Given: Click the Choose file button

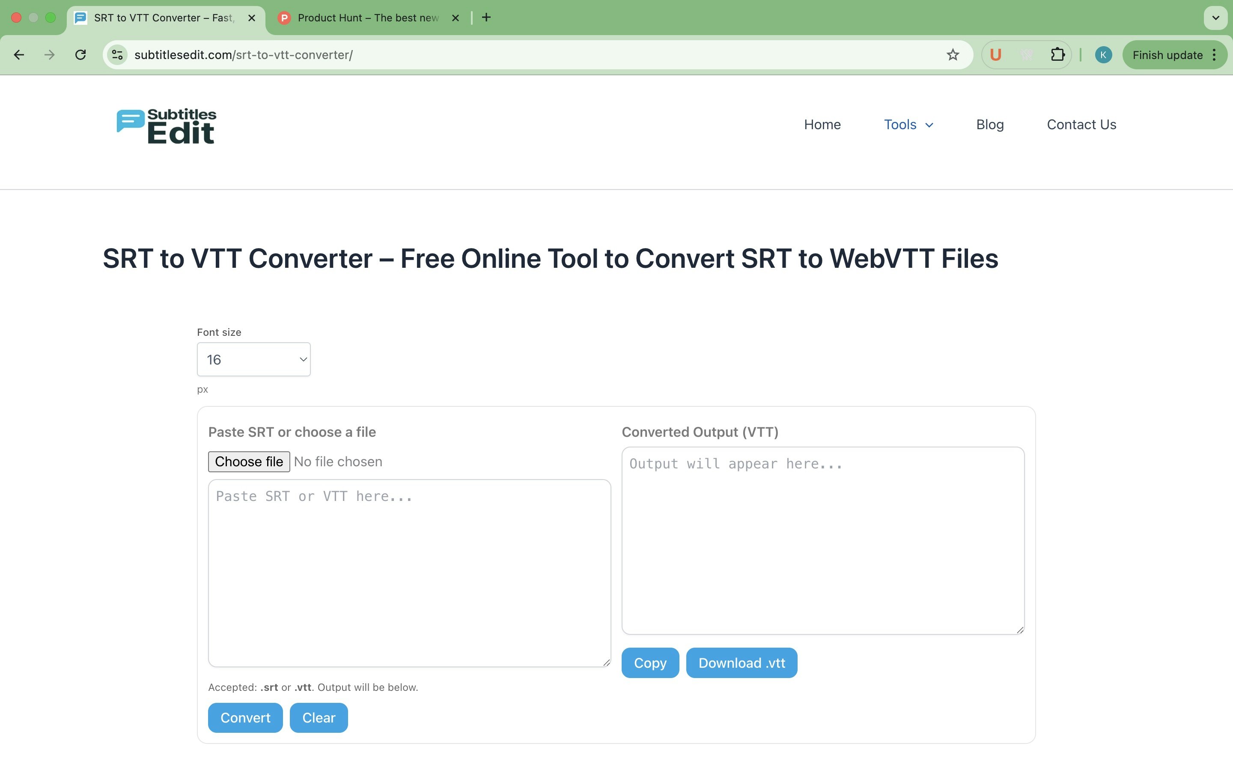Looking at the screenshot, I should (x=249, y=462).
